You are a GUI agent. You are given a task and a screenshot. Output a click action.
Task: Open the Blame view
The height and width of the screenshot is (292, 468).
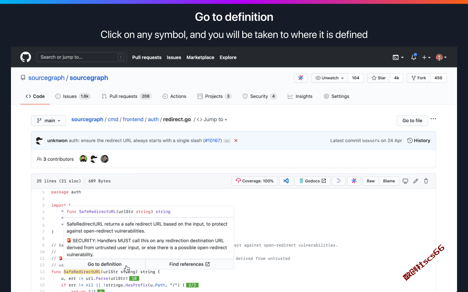(x=389, y=181)
